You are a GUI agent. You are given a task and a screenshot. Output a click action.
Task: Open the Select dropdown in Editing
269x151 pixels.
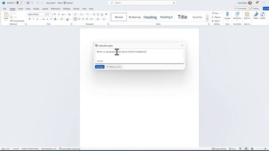point(216,21)
